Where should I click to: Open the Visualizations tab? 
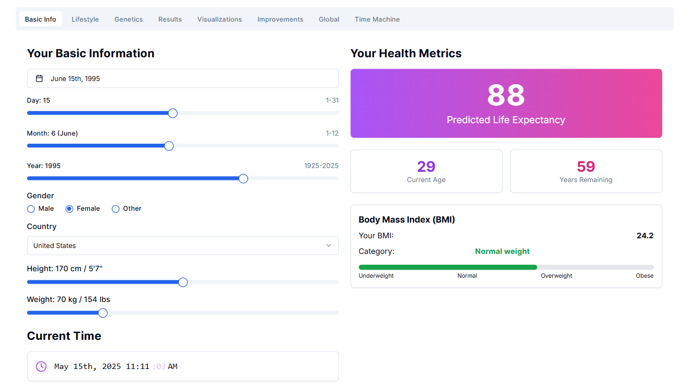click(219, 19)
